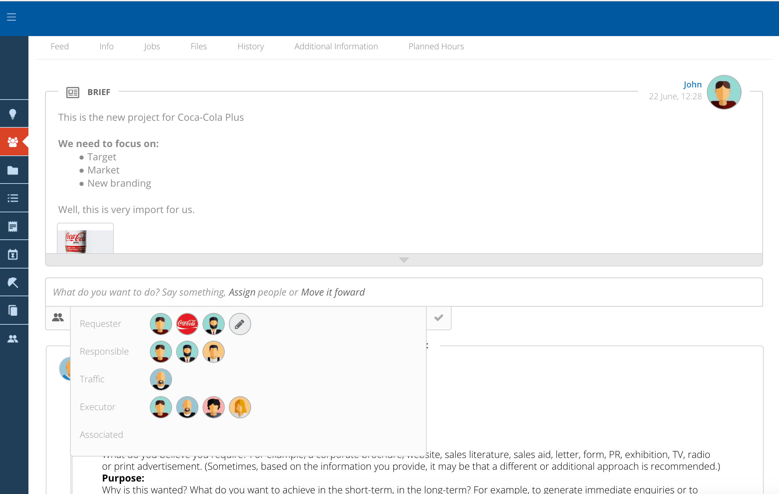Expand the brief with down arrow bar
779x494 pixels.
click(404, 260)
